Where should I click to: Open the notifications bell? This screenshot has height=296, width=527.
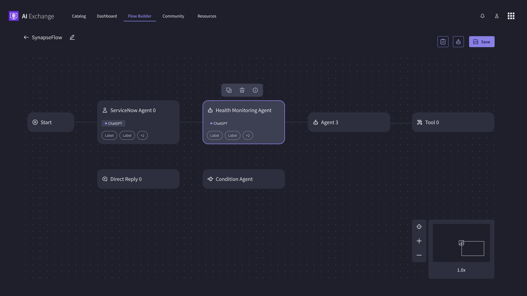point(482,16)
